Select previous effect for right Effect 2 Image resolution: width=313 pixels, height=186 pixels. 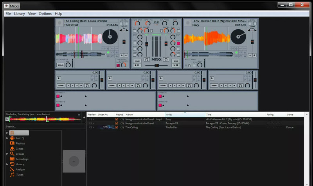(x=163, y=105)
